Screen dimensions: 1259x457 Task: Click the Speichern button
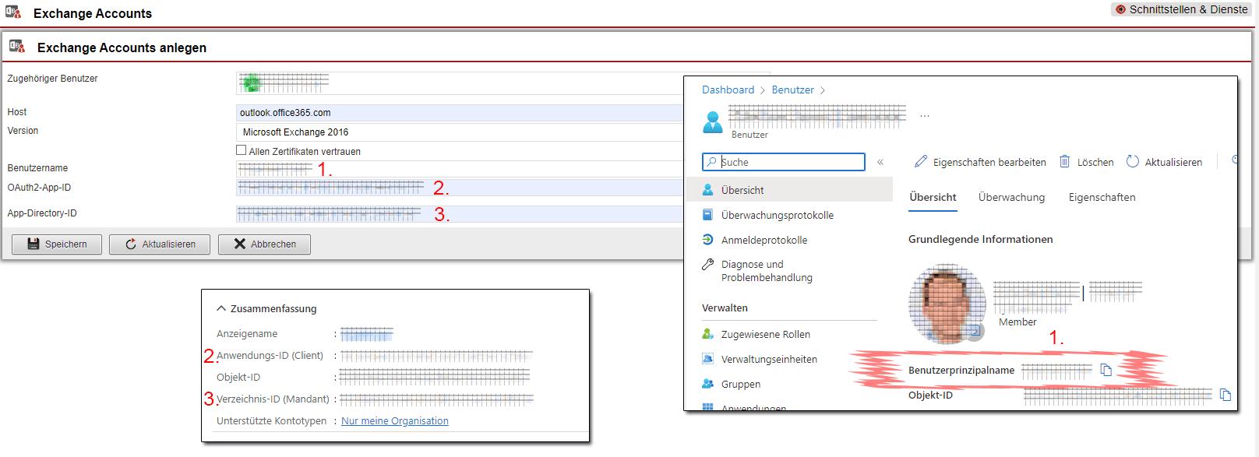57,244
